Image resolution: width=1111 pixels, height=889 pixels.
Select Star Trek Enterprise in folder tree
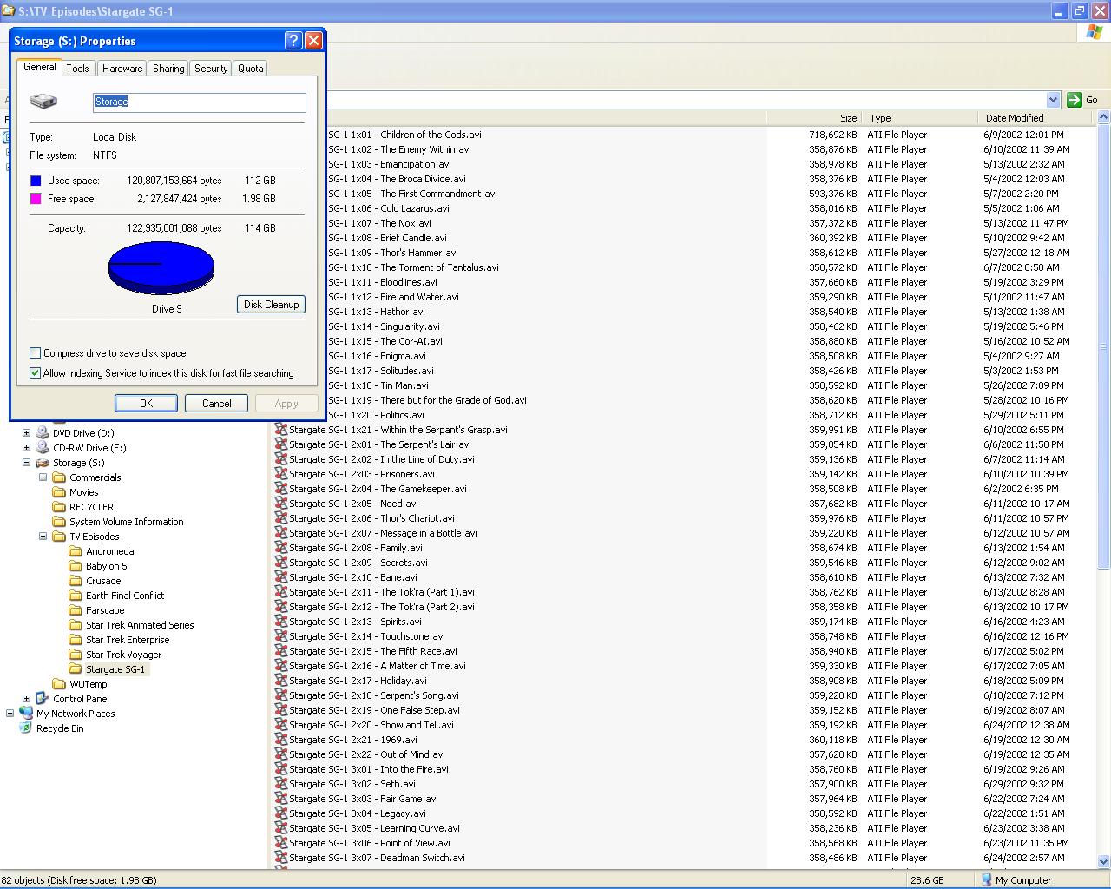tap(128, 639)
